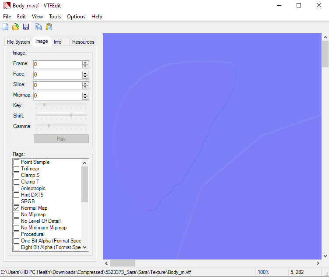Image resolution: width=329 pixels, height=277 pixels.
Task: Increase Face value with up arrow
Action: click(x=85, y=73)
